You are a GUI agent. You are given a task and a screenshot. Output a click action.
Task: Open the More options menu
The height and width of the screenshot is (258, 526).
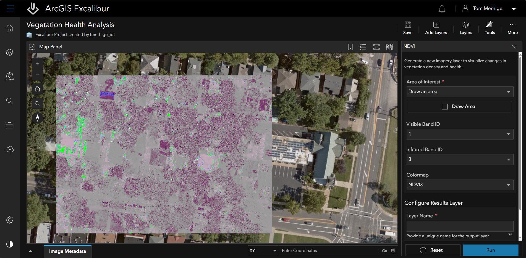click(512, 28)
